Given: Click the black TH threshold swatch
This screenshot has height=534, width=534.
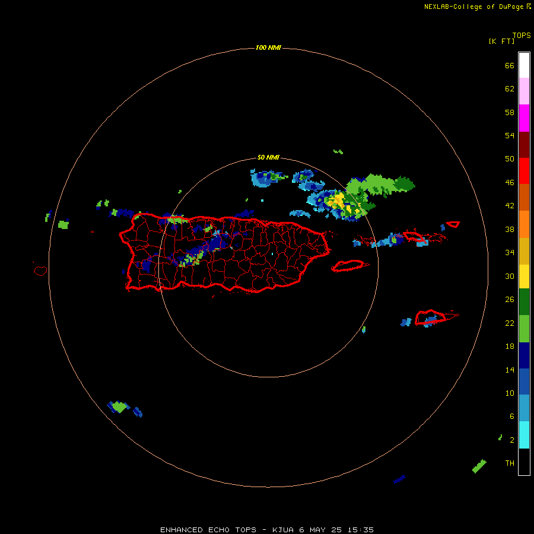Looking at the screenshot, I should pyautogui.click(x=524, y=462).
